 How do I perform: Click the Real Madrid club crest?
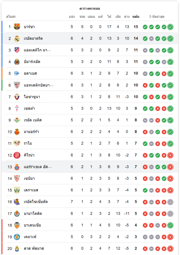coord(17,39)
